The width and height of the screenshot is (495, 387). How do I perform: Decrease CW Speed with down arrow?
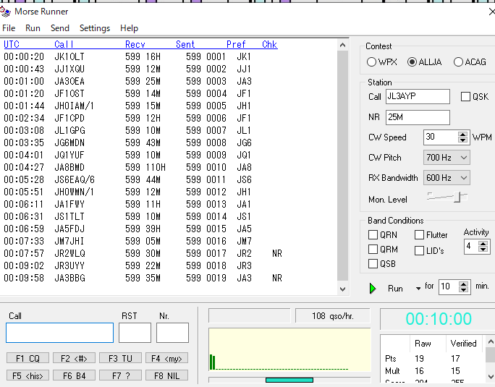(x=463, y=140)
